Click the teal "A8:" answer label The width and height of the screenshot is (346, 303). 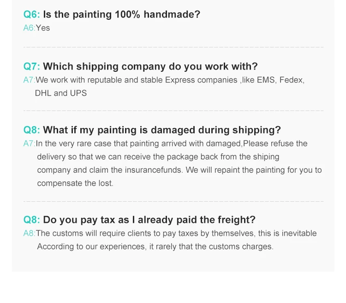[29, 233]
